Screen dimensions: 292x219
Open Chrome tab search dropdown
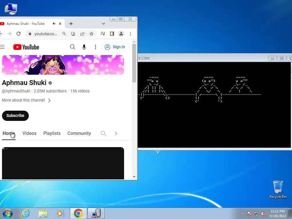(104, 24)
